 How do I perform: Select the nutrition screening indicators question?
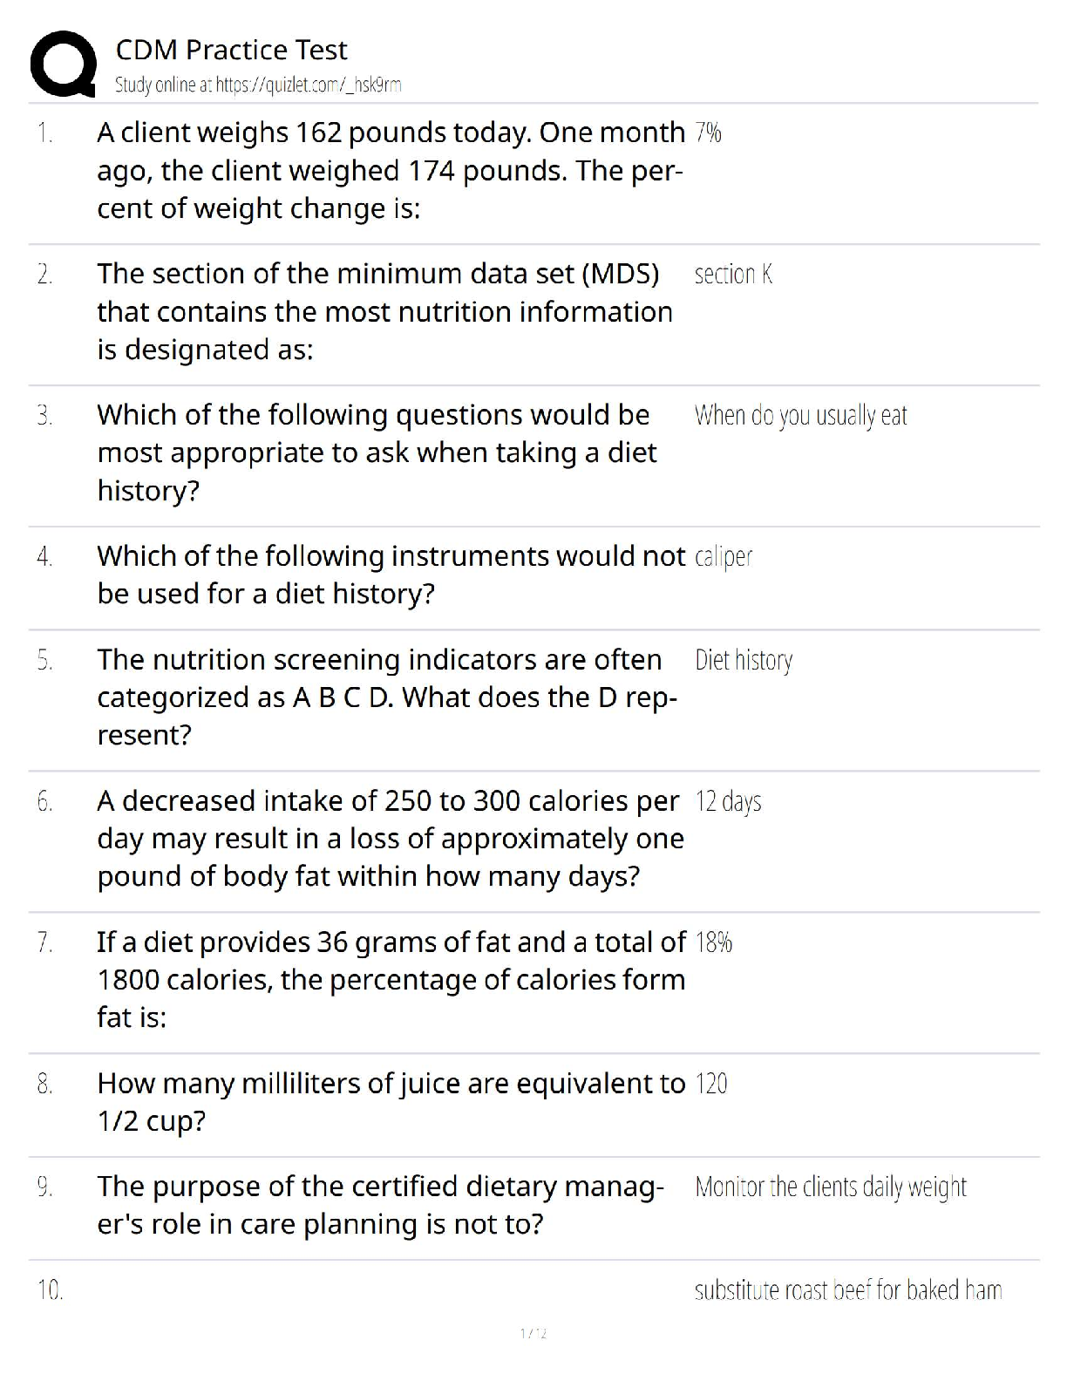386,697
